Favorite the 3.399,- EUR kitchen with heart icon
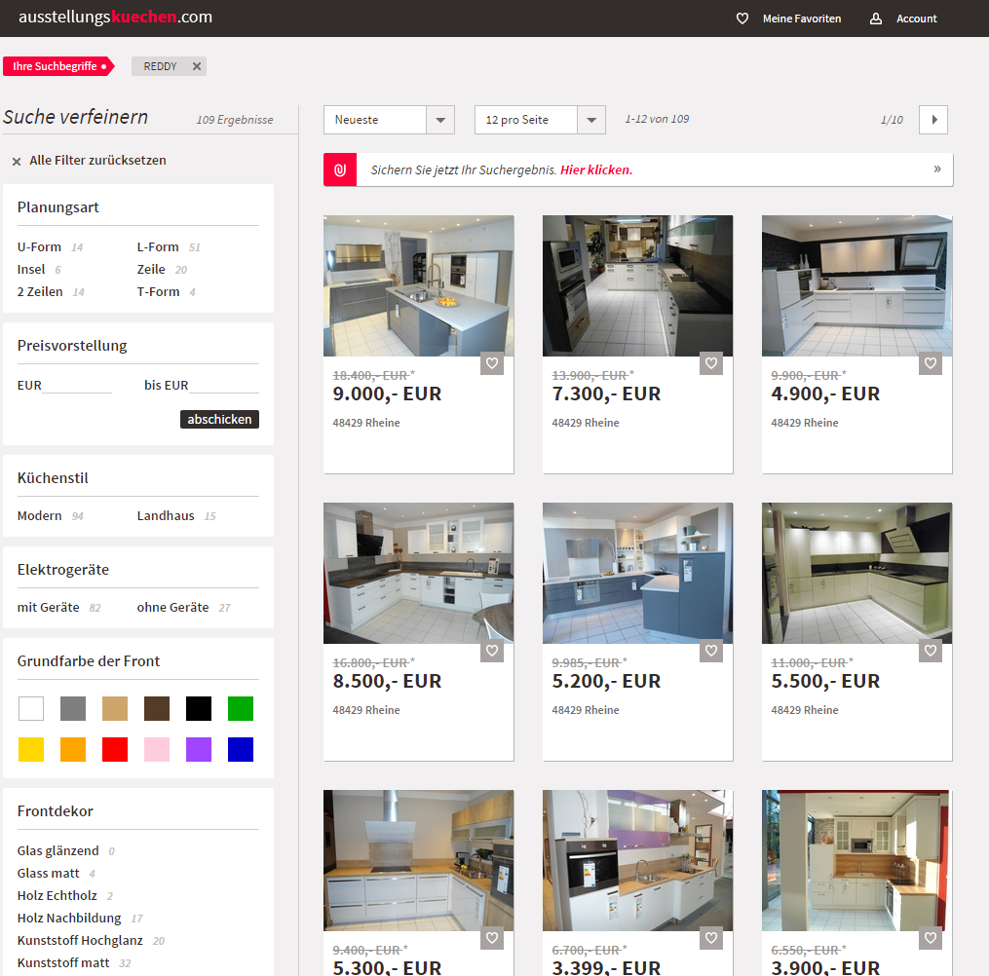This screenshot has height=976, width=989. pyautogui.click(x=711, y=938)
